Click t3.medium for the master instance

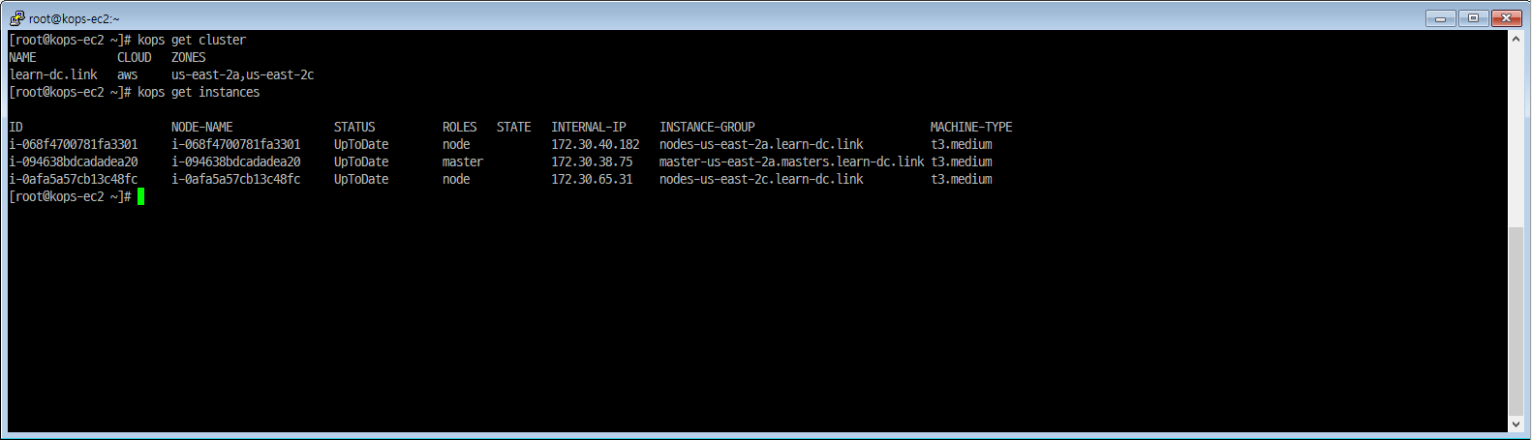coord(962,161)
